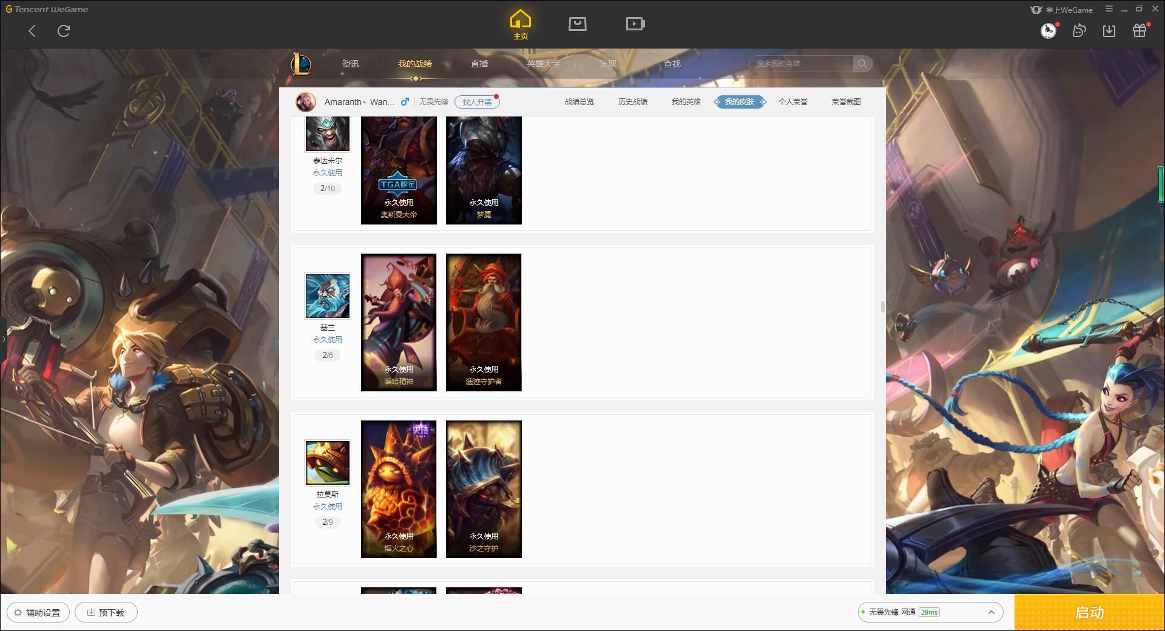Click the player profile avatar
Image resolution: width=1165 pixels, height=631 pixels.
tap(306, 102)
